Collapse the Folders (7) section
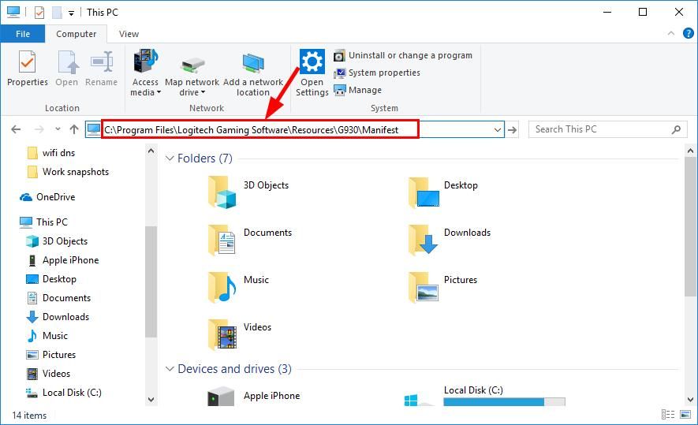The image size is (698, 425). point(170,158)
